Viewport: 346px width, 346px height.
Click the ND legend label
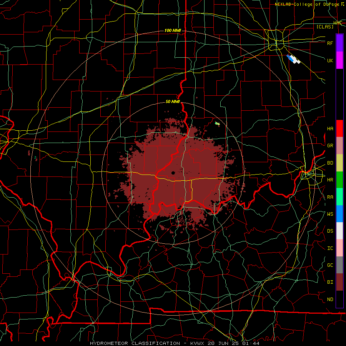[330, 299]
